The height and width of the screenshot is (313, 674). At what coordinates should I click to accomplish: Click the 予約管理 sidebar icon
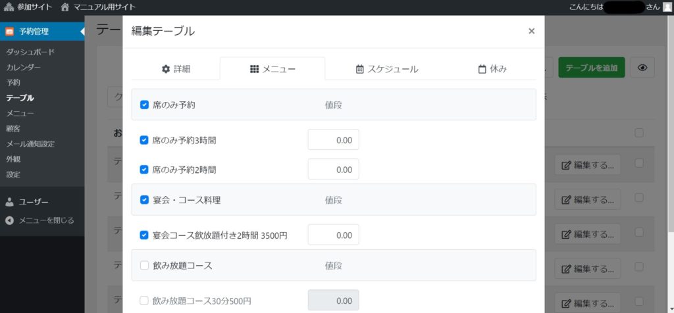click(x=9, y=31)
